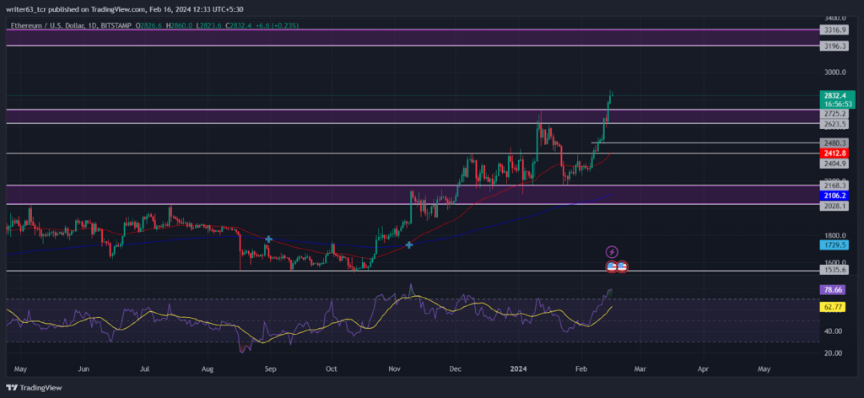
Task: Click the 3196.3 price label
Action: [x=833, y=46]
